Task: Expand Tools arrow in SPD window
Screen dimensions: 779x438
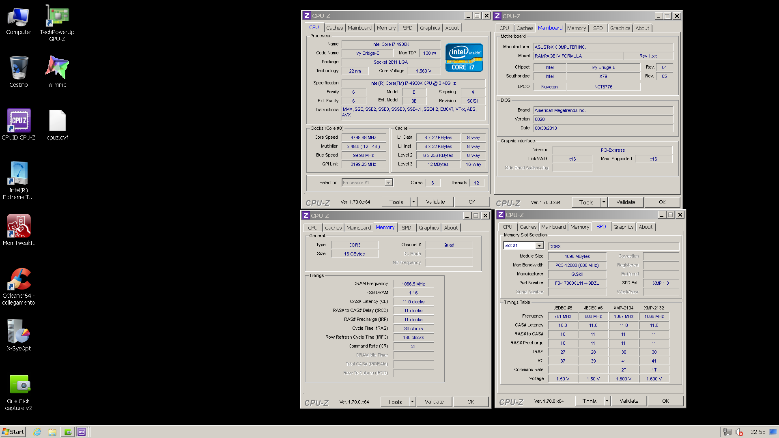Action: (607, 401)
